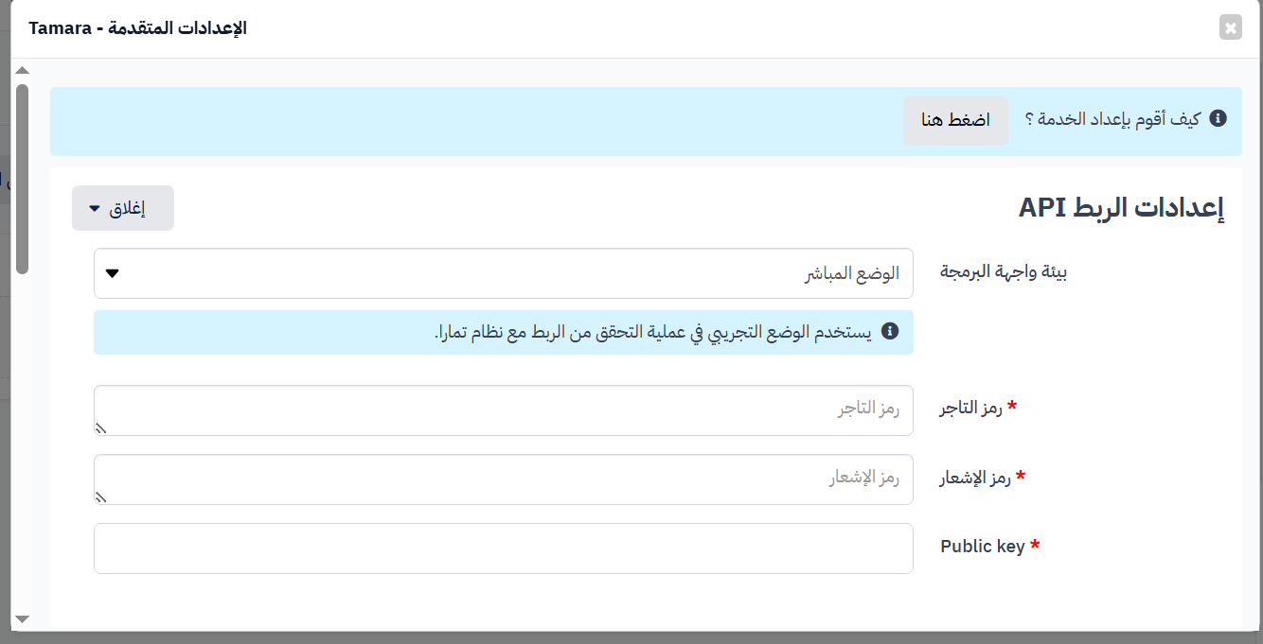Open the بيئة واجهة البرمجة dropdown

(x=504, y=273)
